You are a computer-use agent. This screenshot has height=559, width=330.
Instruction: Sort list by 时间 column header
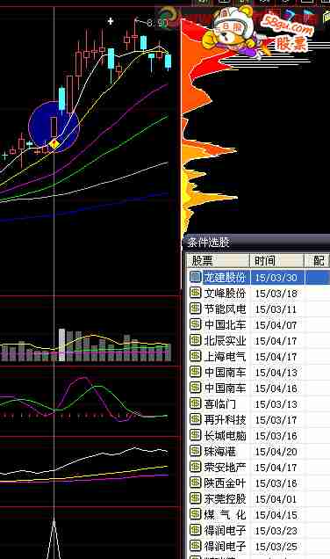click(x=277, y=261)
